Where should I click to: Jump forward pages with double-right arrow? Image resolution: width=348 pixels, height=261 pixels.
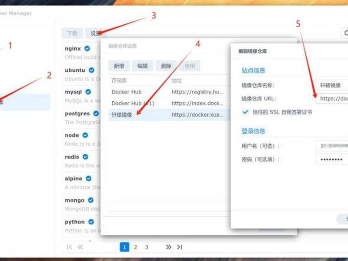pos(168,247)
